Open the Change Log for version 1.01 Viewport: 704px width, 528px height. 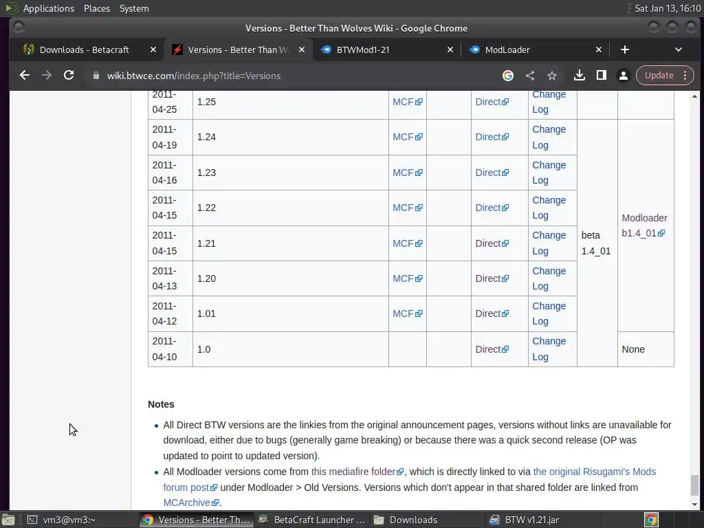pos(549,313)
